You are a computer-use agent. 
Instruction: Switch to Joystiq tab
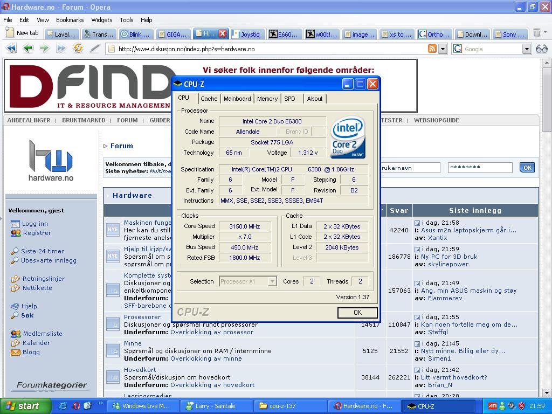(x=248, y=34)
